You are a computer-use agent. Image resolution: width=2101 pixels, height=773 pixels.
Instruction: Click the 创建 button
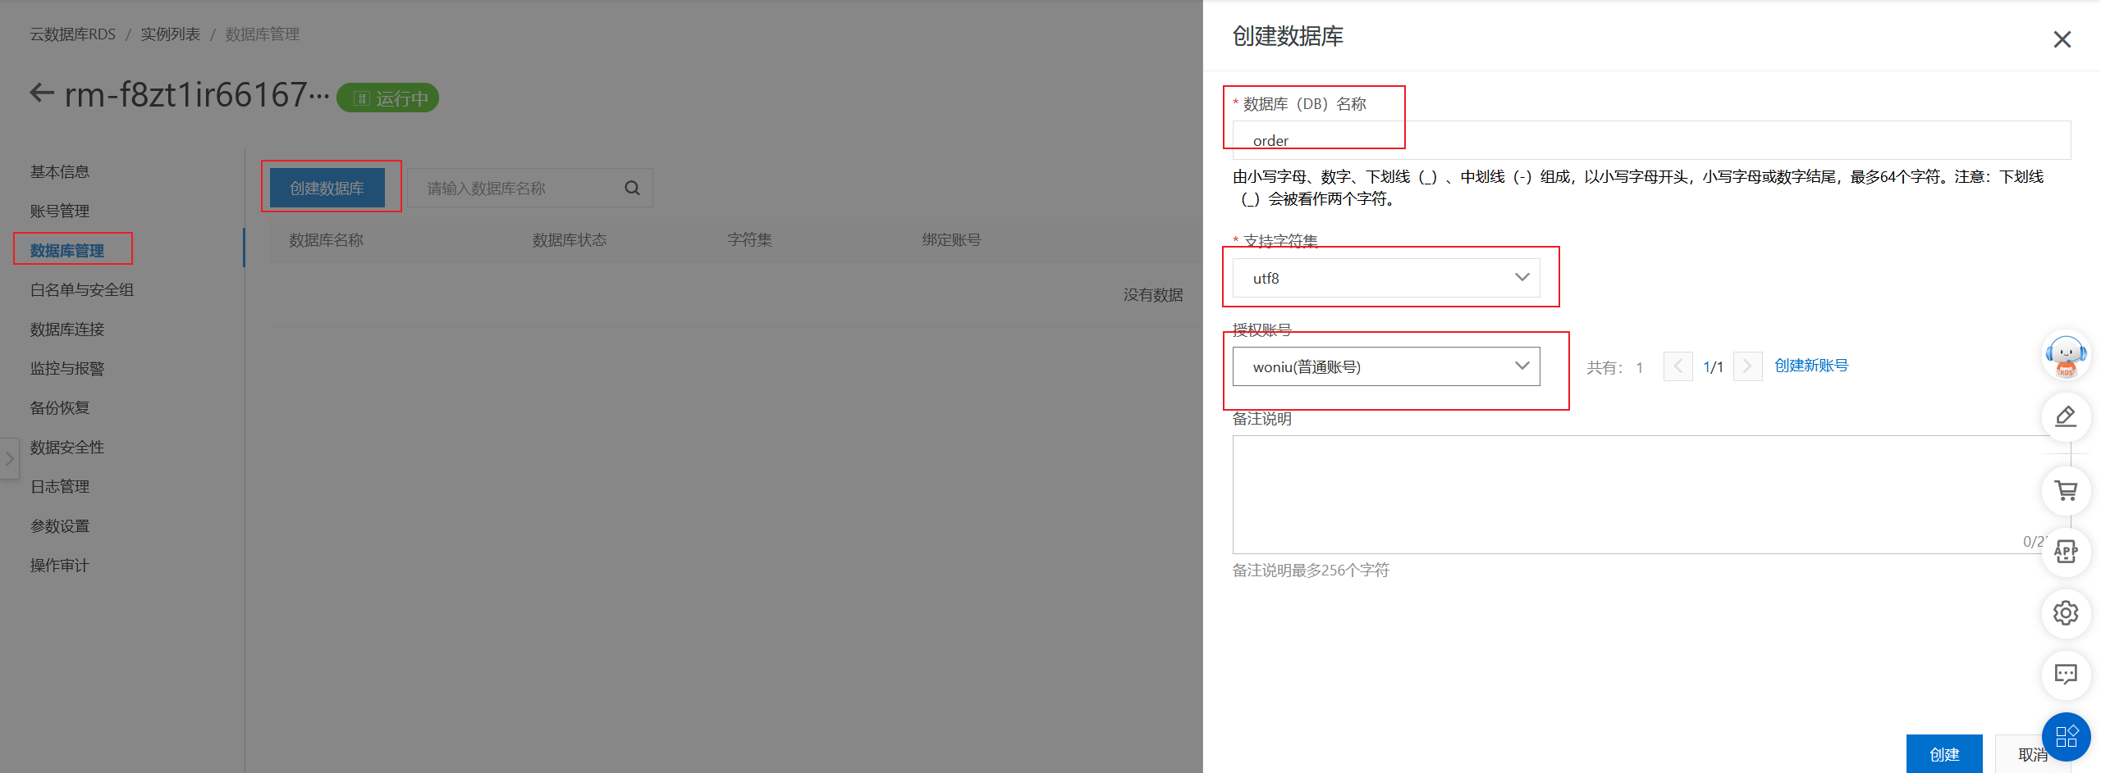click(x=1944, y=754)
